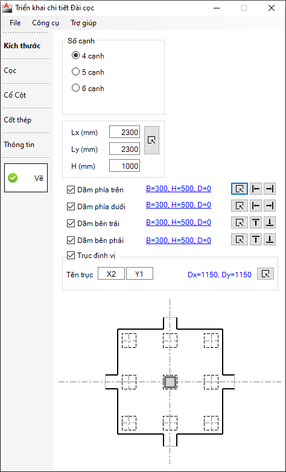Screen dimensions: 286x472
Task: Align Dầm bên phải beam to bottom
Action: [x=270, y=239]
